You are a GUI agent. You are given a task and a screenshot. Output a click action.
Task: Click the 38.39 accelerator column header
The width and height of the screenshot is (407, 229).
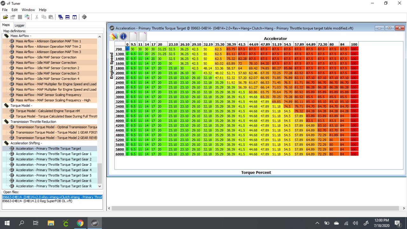[231, 44]
